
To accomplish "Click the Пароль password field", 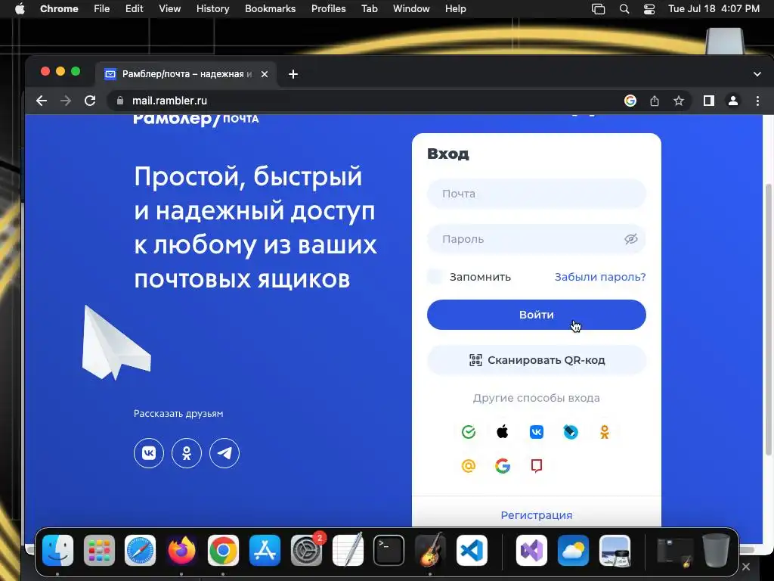I will pos(537,239).
